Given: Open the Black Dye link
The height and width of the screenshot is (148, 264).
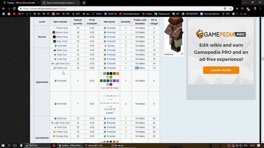Looking at the screenshot, I should pyautogui.click(x=62, y=50).
